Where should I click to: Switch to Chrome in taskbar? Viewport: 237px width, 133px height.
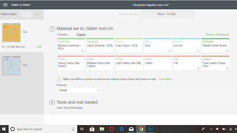(x=141, y=129)
